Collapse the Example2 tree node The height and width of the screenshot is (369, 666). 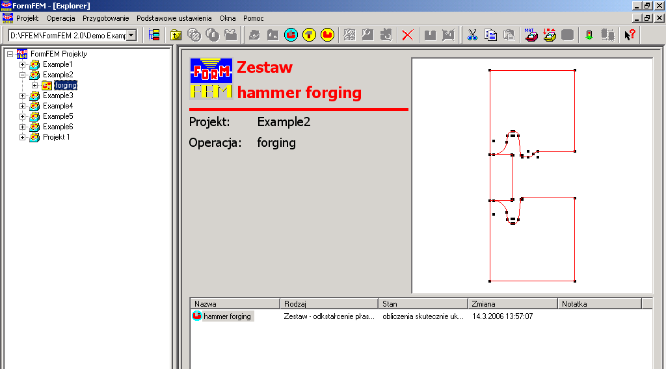pyautogui.click(x=23, y=75)
